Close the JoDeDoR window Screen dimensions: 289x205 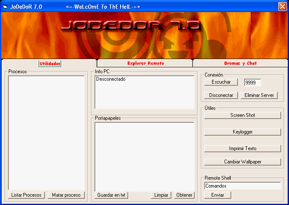tap(282, 7)
